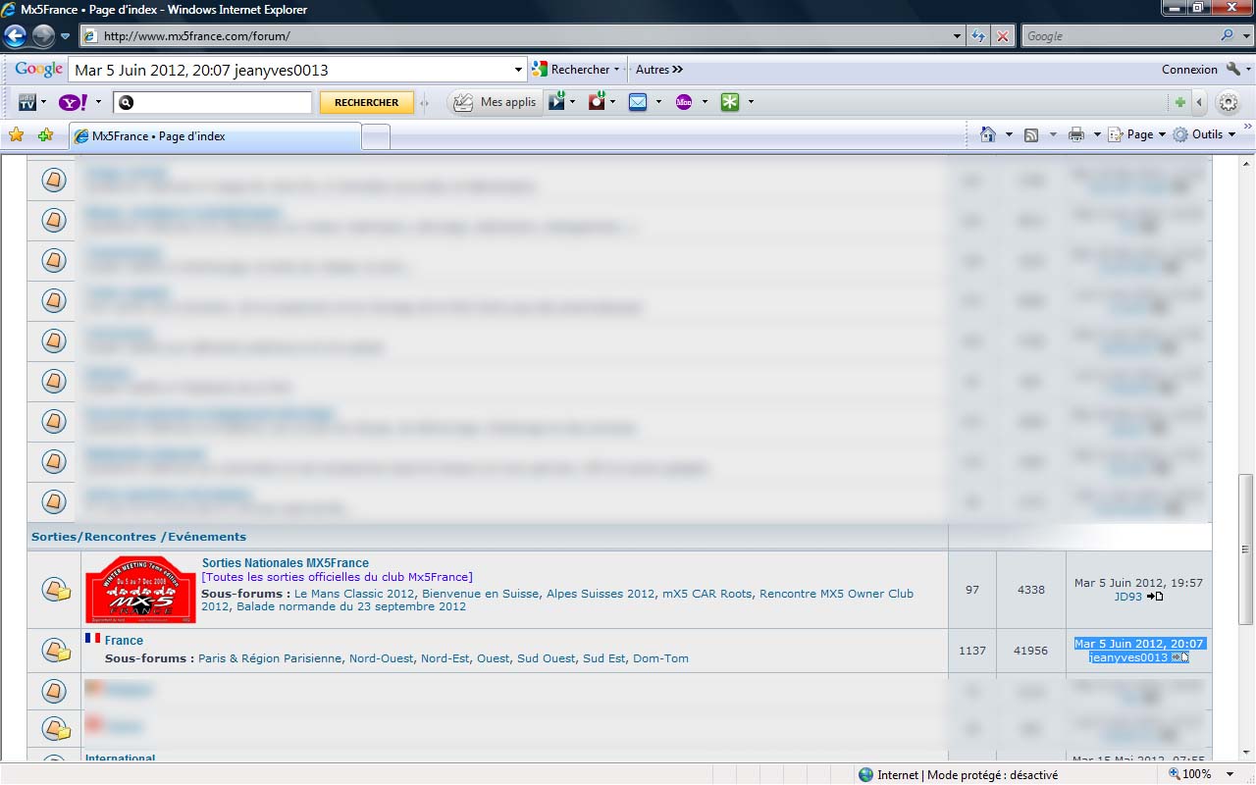Image resolution: width=1256 pixels, height=785 pixels.
Task: Open the Mes applis button
Action: point(496,102)
